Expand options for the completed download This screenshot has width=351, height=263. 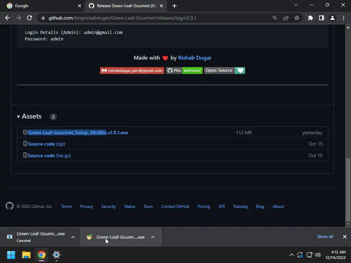pyautogui.click(x=153, y=237)
